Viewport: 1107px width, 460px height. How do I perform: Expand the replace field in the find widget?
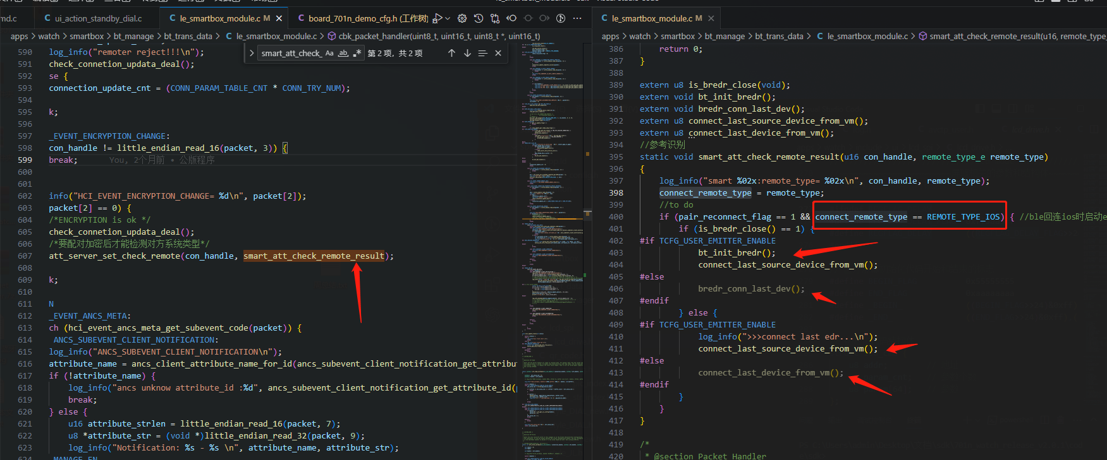[x=252, y=53]
